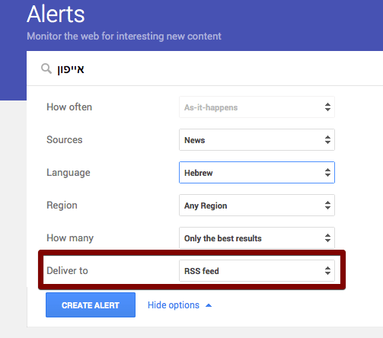Click the 'Language' label
This screenshot has height=338, width=383.
tap(69, 173)
